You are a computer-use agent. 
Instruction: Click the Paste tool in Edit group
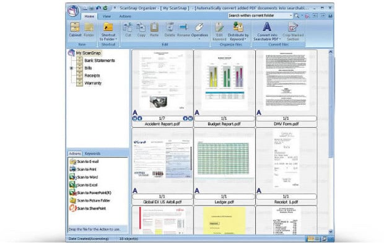(x=154, y=29)
